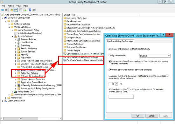Viewport: 175px width, 124px height.
Task: Open the Configuration Model dropdown
Action: coord(155,56)
